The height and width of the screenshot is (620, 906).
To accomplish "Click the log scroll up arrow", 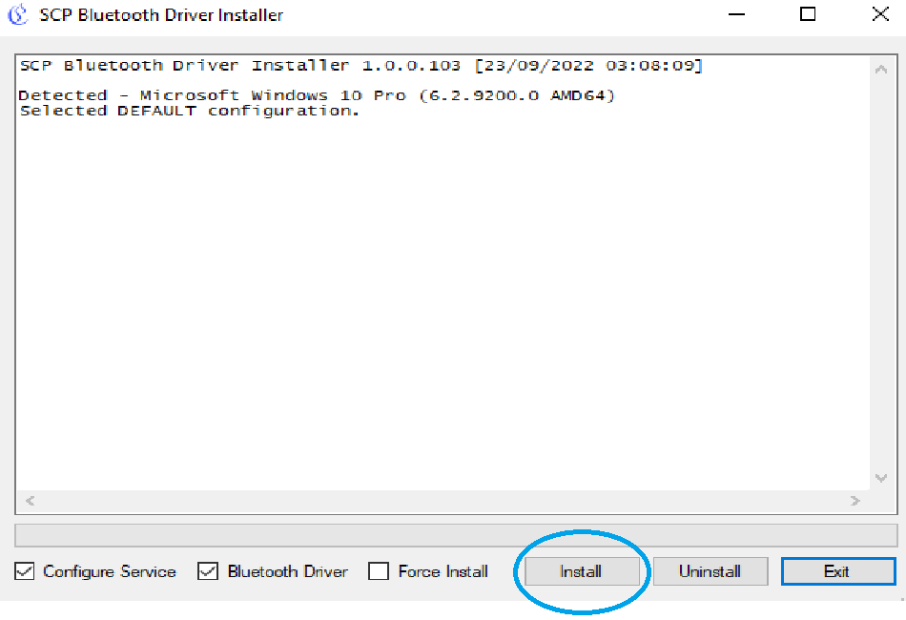I will point(881,70).
